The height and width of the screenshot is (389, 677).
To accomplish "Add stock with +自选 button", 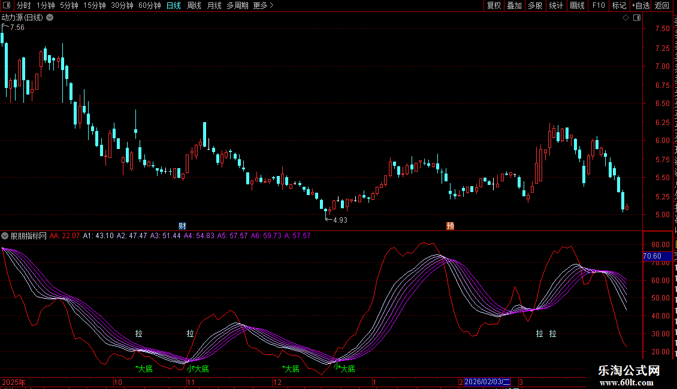I will point(640,5).
